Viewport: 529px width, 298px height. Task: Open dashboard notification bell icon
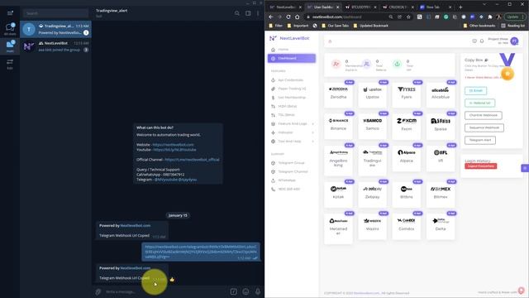tap(482, 41)
